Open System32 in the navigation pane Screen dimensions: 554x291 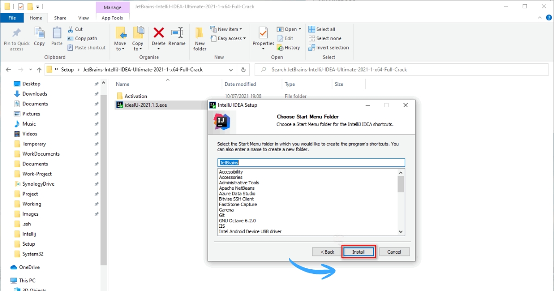tap(33, 254)
